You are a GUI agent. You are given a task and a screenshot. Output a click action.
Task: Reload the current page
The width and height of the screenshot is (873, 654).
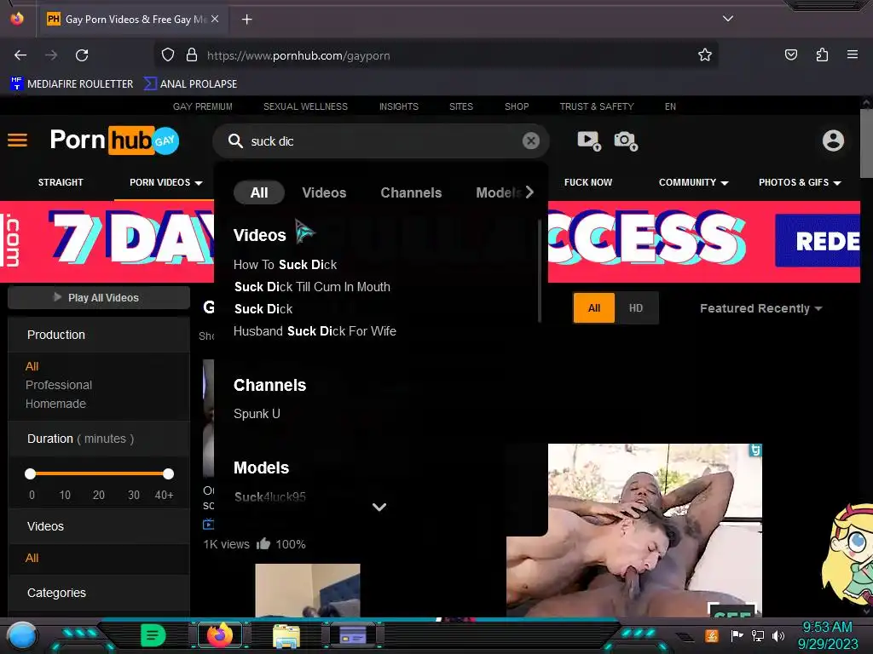tap(82, 55)
